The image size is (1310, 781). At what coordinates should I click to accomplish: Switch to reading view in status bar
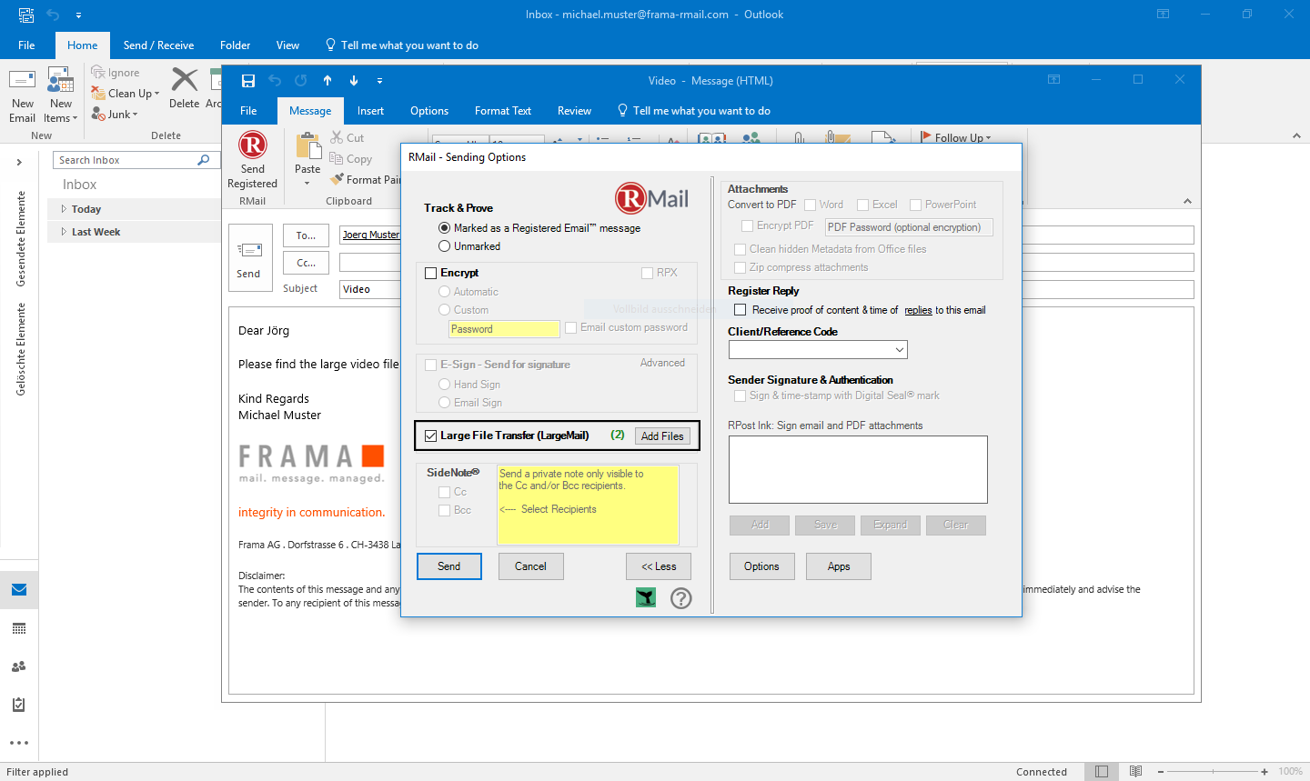(x=1136, y=771)
